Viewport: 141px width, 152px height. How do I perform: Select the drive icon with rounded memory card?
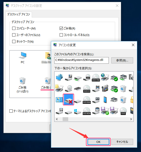(96, 111)
